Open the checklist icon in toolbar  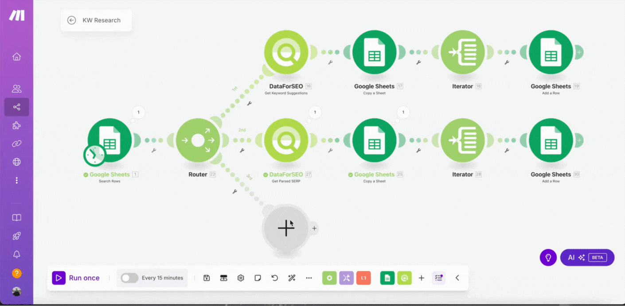(x=438, y=278)
